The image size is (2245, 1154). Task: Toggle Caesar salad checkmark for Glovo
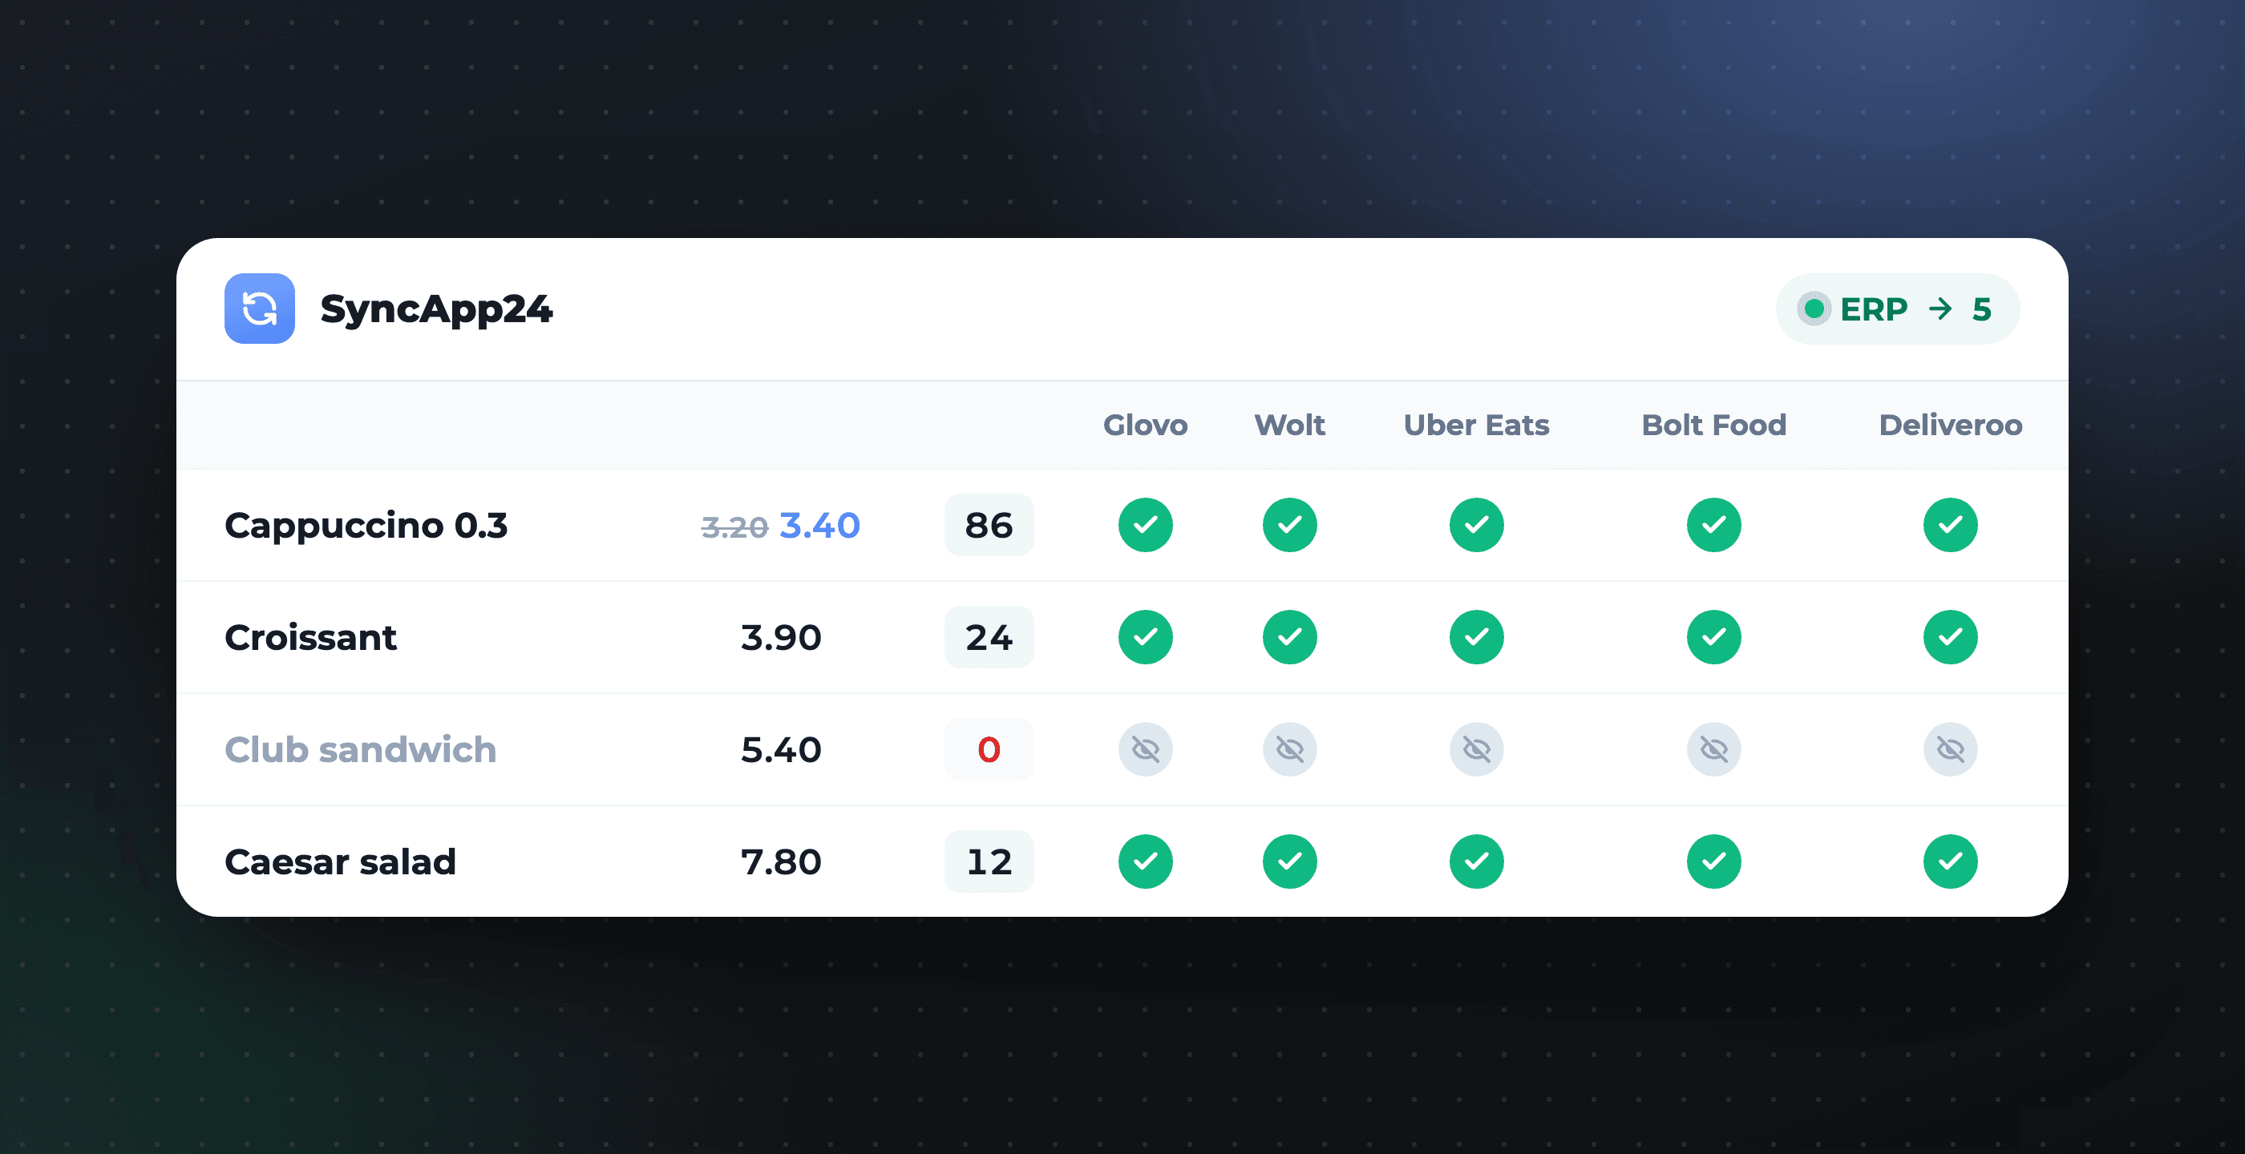pos(1145,861)
